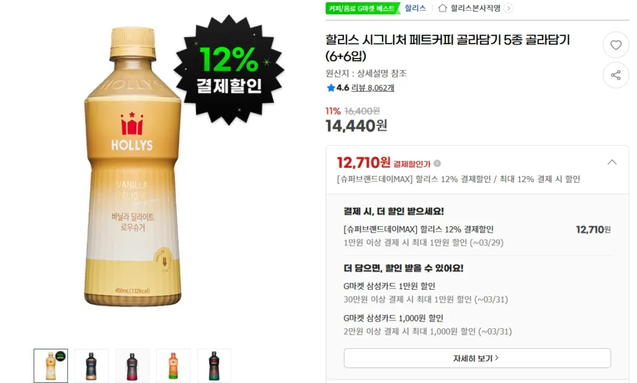The width and height of the screenshot is (637, 383).
Task: Click the 자세히 보기 button
Action: [x=477, y=358]
